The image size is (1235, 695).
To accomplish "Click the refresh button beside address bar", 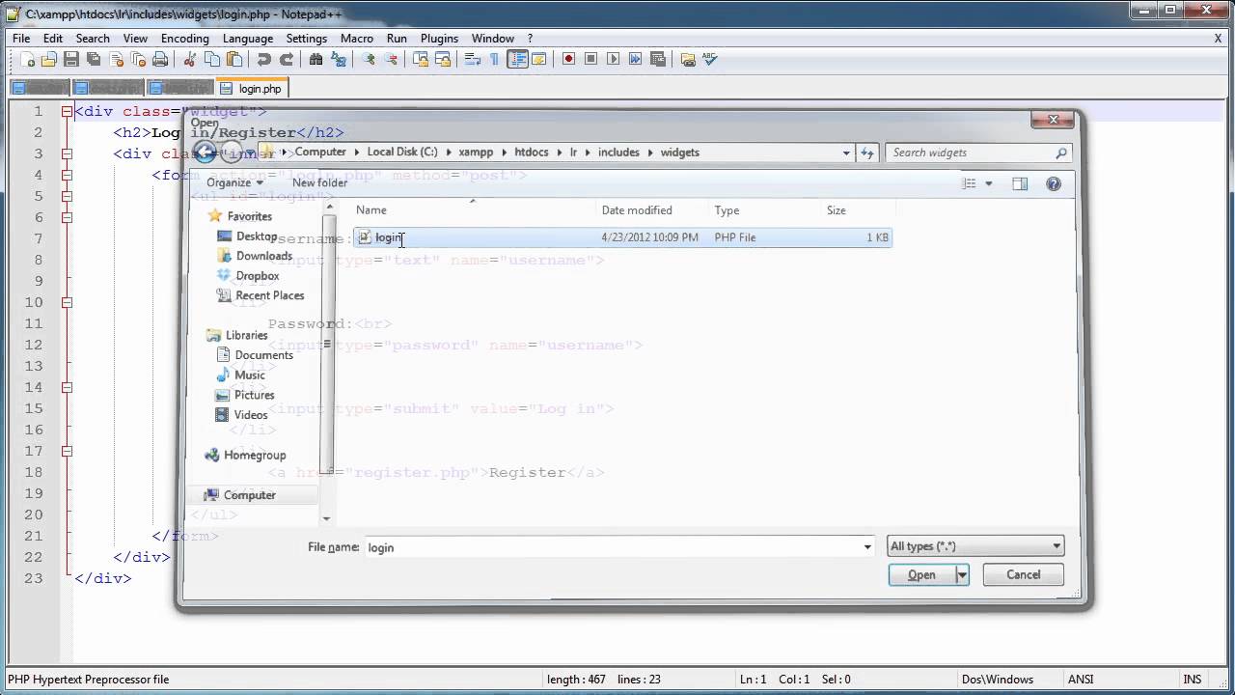I will [x=866, y=153].
